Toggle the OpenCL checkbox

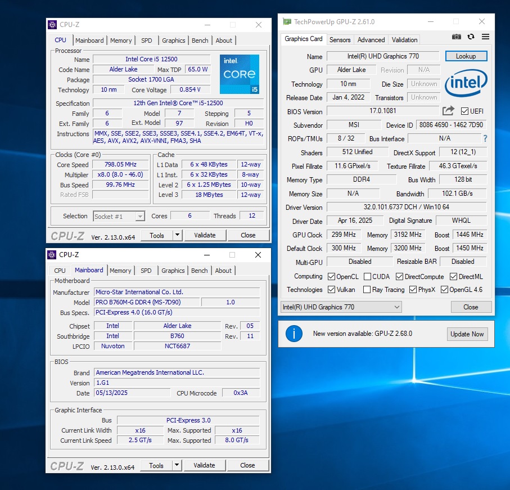331,277
